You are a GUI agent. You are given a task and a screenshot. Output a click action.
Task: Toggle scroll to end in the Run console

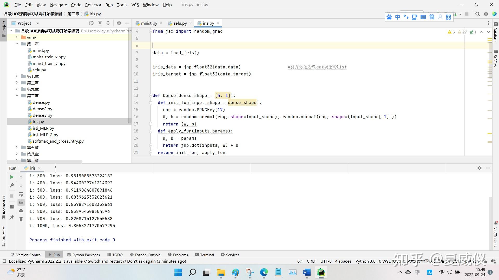coord(21,202)
